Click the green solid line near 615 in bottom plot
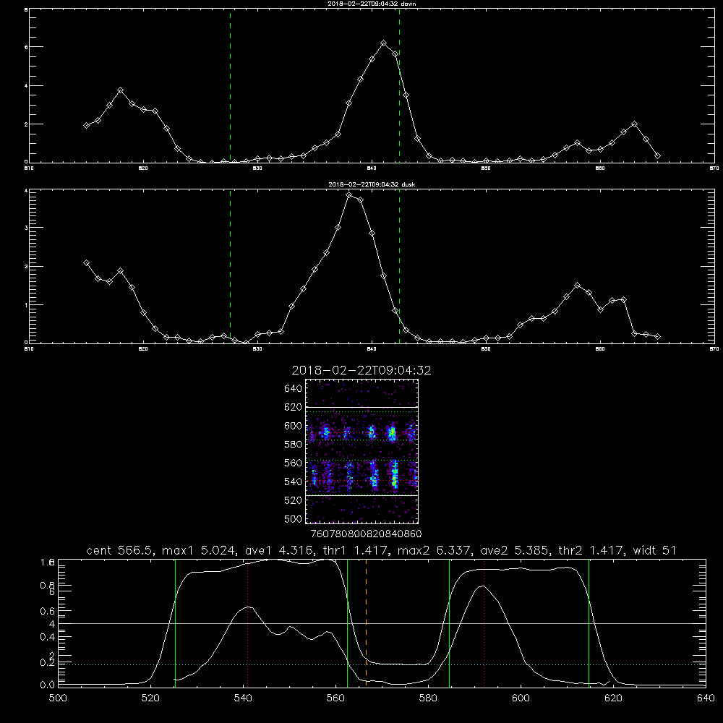Screen dimensions: 723x723 point(589,623)
